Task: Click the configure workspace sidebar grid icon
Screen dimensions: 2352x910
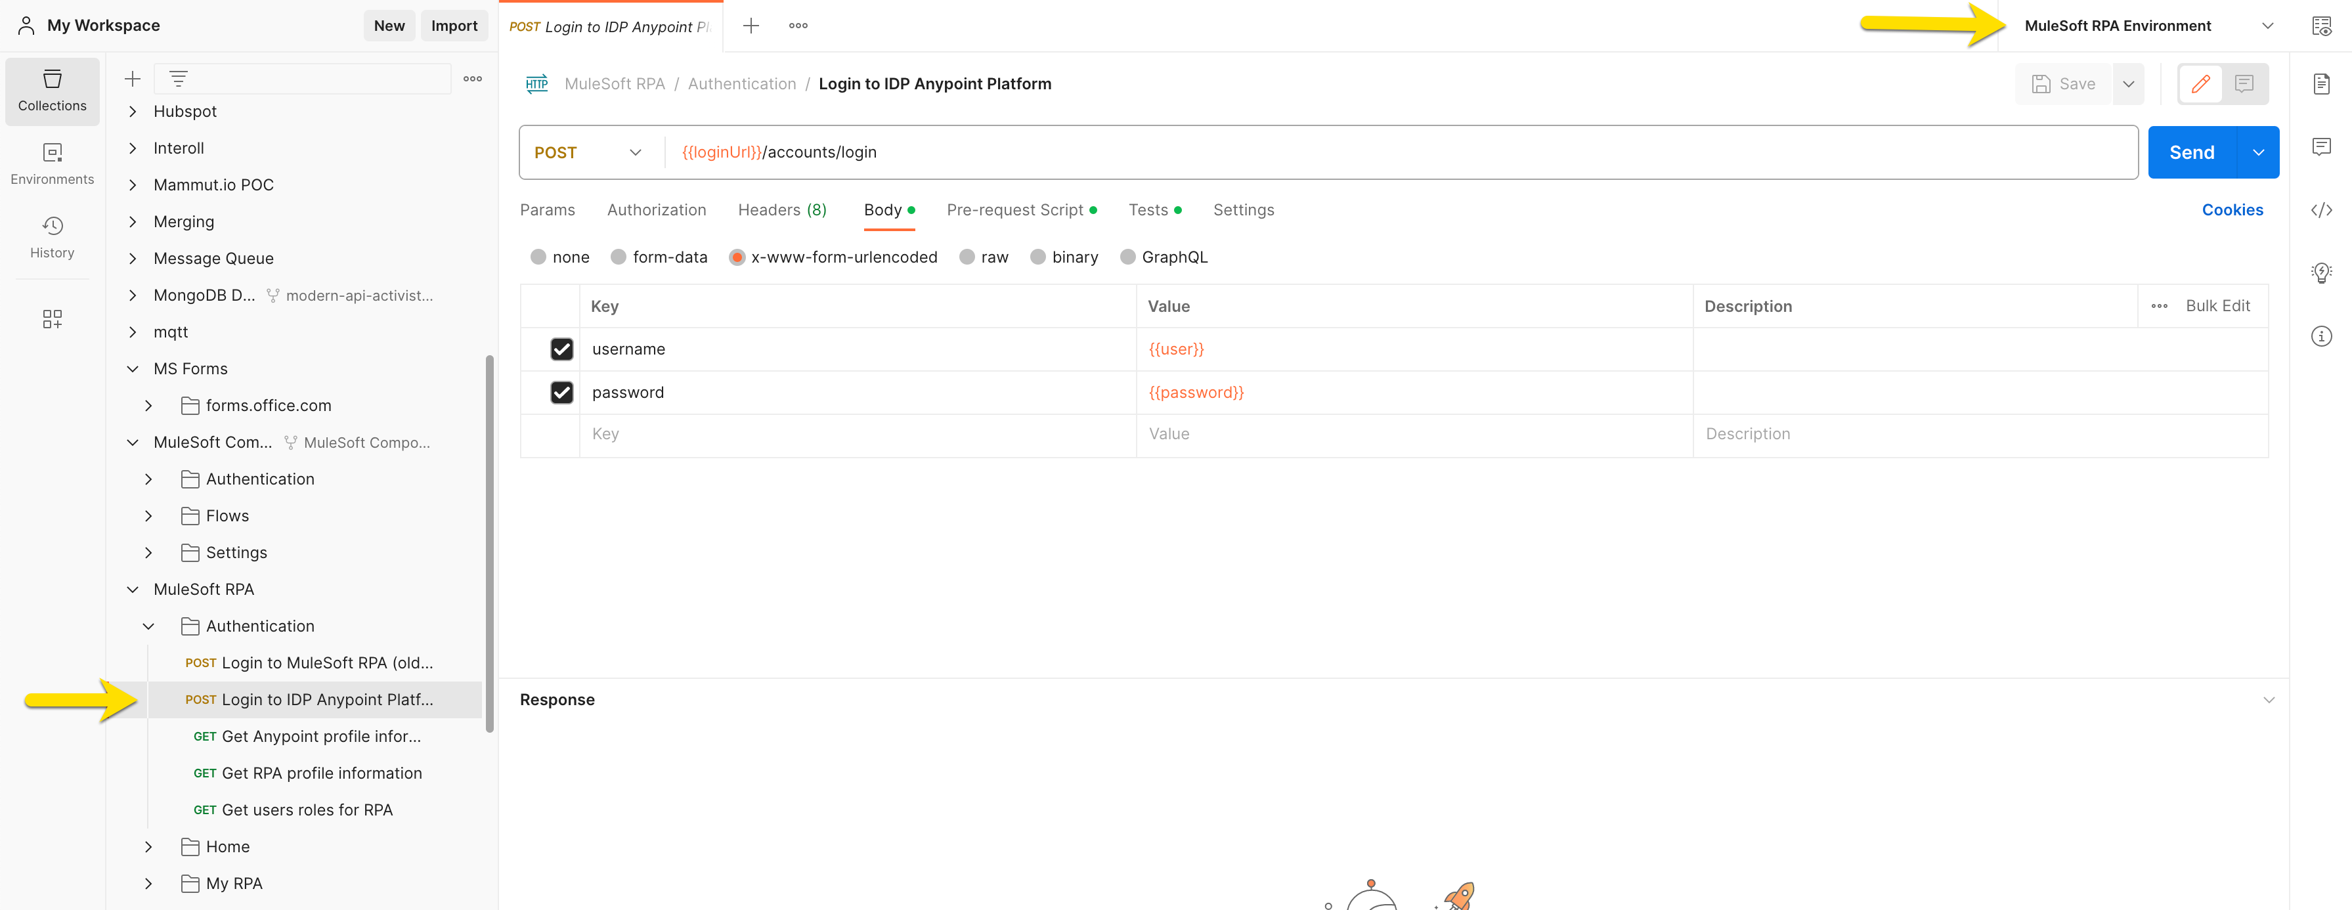Action: click(x=52, y=318)
